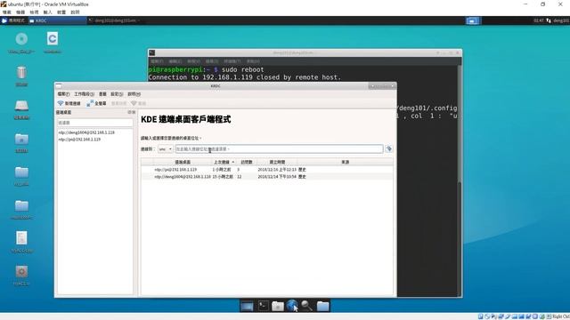Open the magnifier search app in the dock
The height and width of the screenshot is (320, 570).
click(x=306, y=306)
